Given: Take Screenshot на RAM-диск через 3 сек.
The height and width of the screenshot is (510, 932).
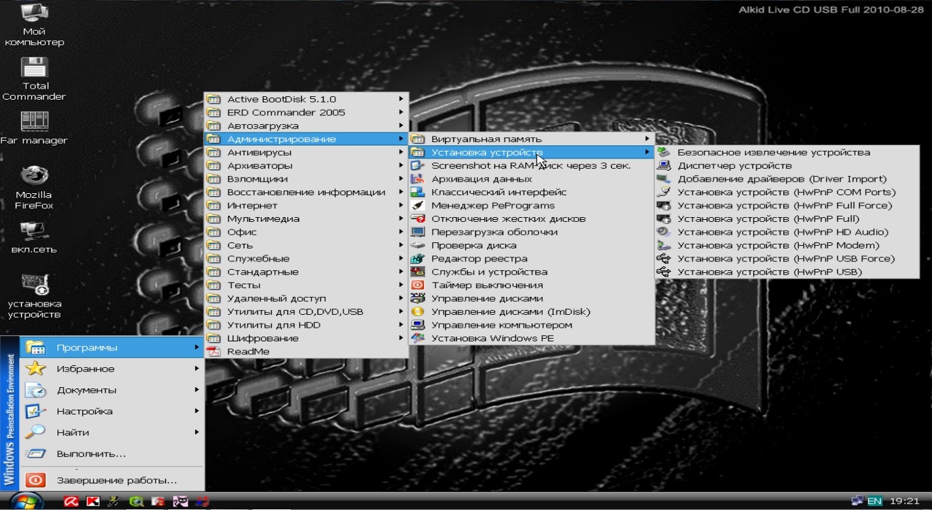Looking at the screenshot, I should coord(531,166).
